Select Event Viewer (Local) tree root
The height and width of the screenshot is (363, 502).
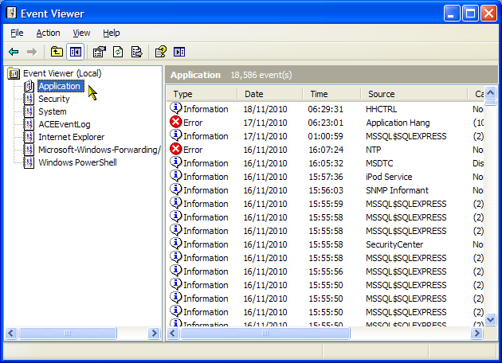click(x=62, y=73)
